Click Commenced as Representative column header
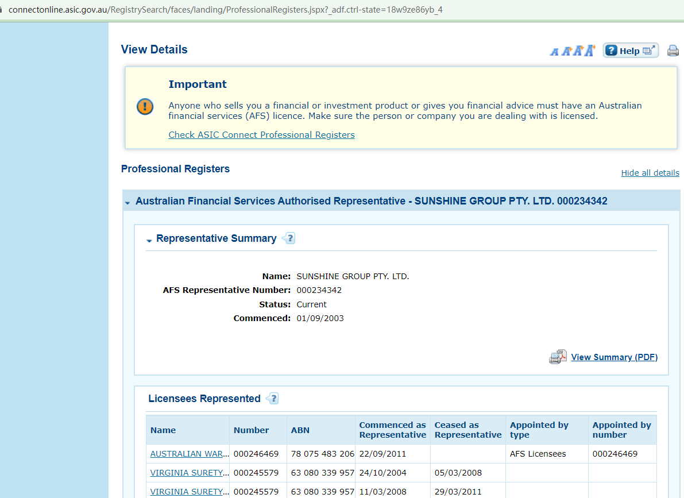This screenshot has width=684, height=498. (x=393, y=430)
